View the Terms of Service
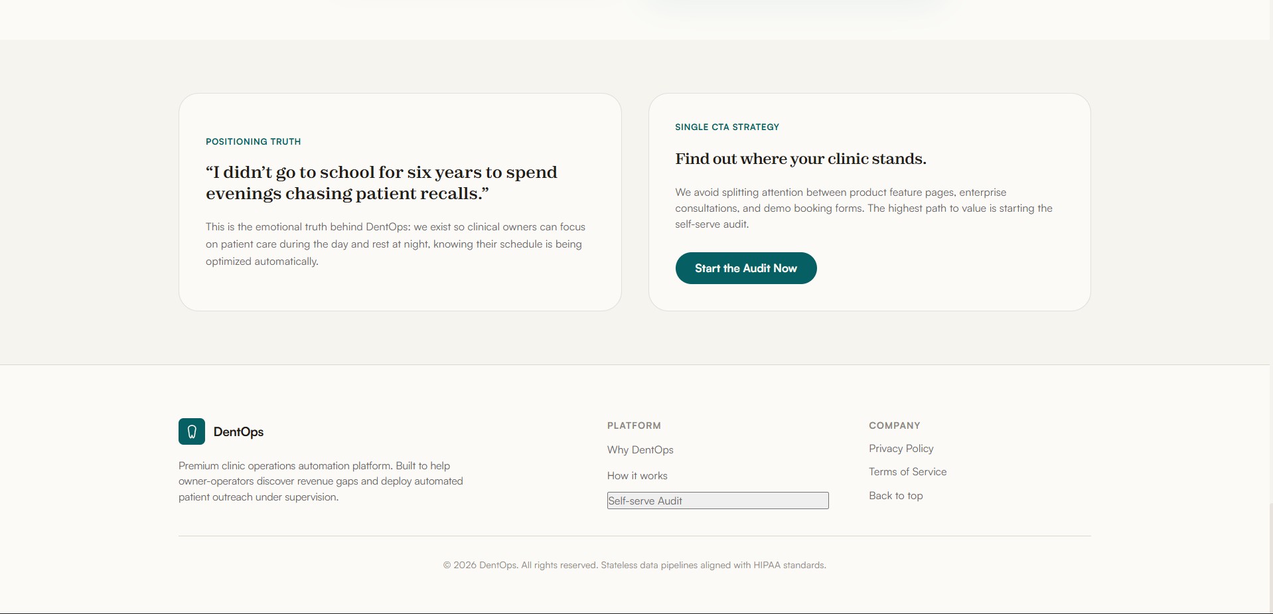Image resolution: width=1273 pixels, height=614 pixels. 908,472
